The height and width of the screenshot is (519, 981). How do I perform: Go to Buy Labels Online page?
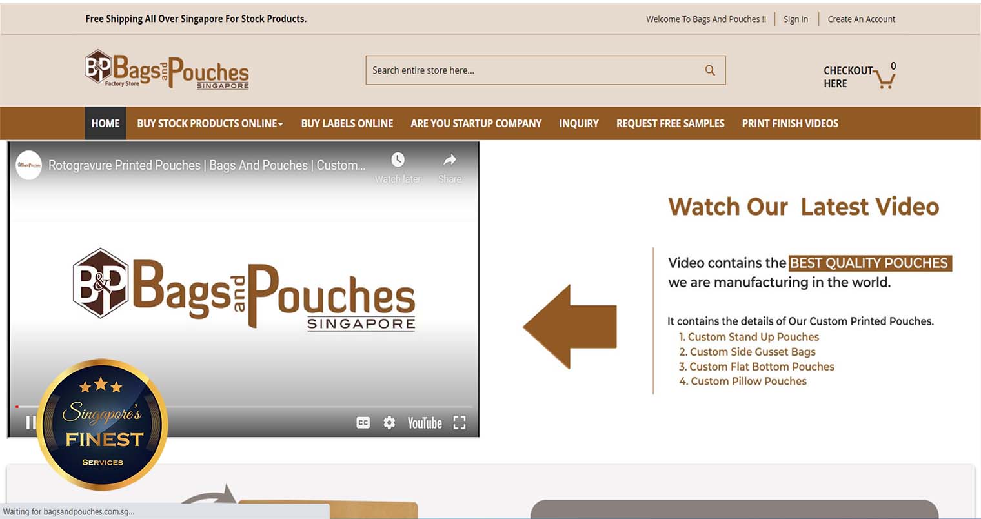tap(347, 123)
